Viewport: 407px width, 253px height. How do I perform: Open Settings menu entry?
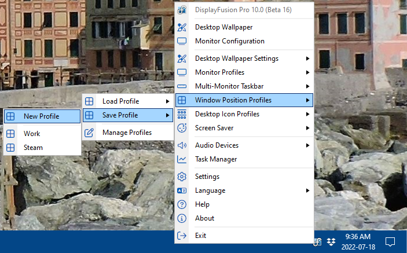244,177
